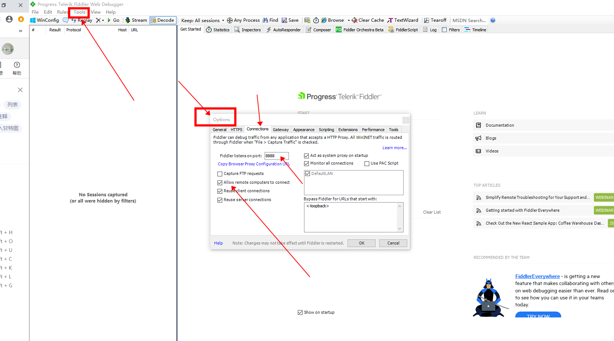Open Fiddler Orchestra Beta tab
The image size is (614, 341).
coord(360,30)
